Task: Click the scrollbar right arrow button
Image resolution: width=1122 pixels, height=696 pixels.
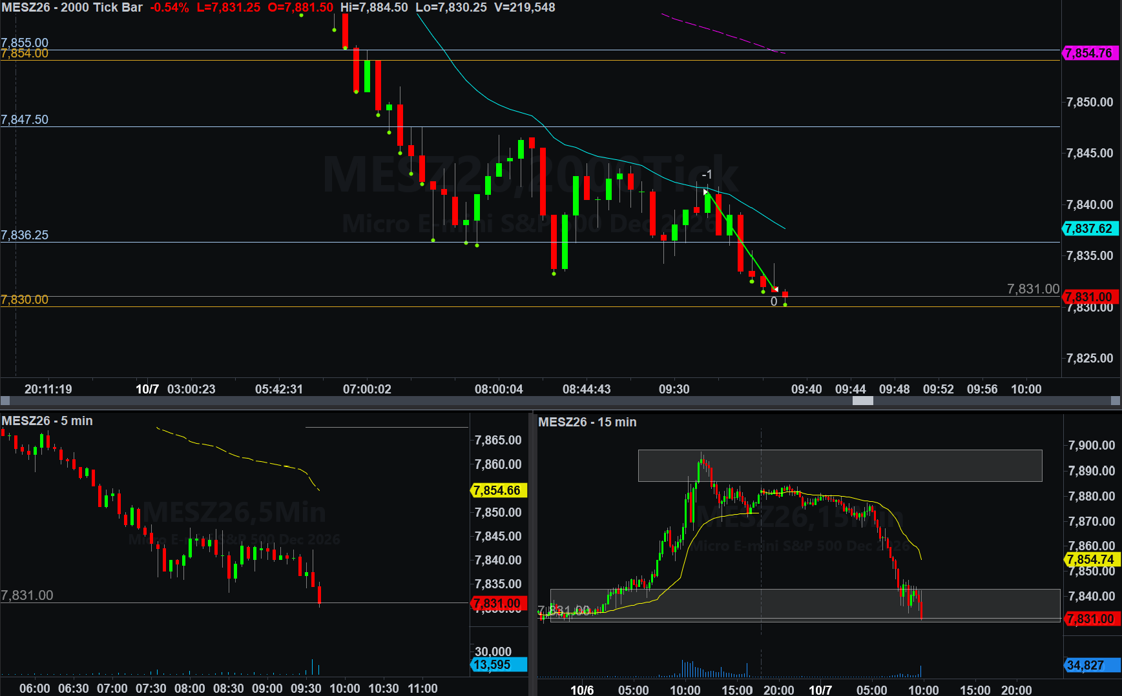Action: [1116, 401]
